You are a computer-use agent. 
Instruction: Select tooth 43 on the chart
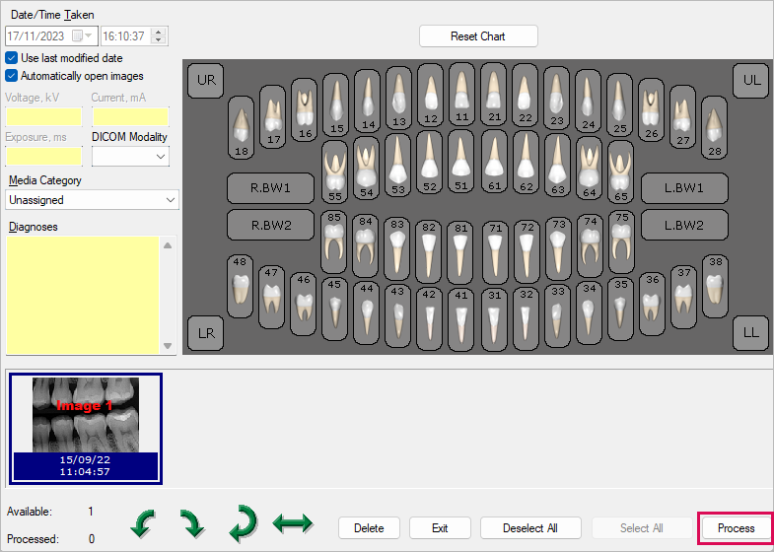coord(398,315)
